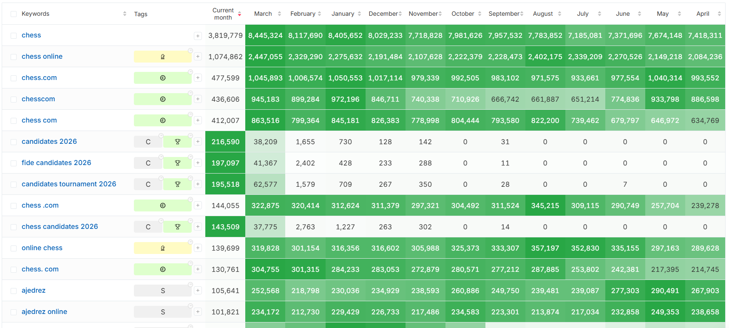Image resolution: width=729 pixels, height=328 pixels.
Task: Click the 216,590 current month heatmap cell
Action: (x=225, y=142)
